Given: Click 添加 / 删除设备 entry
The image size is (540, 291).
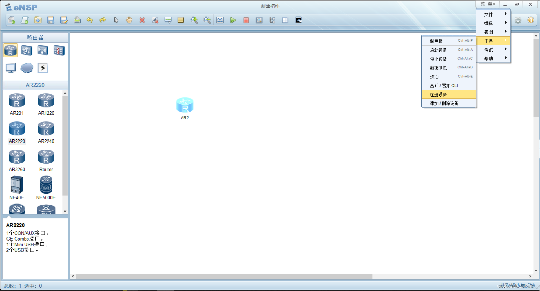Looking at the screenshot, I should click(449, 103).
